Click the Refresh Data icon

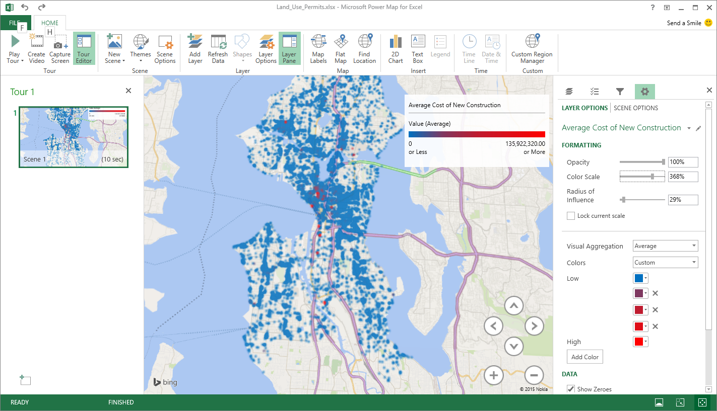click(218, 49)
